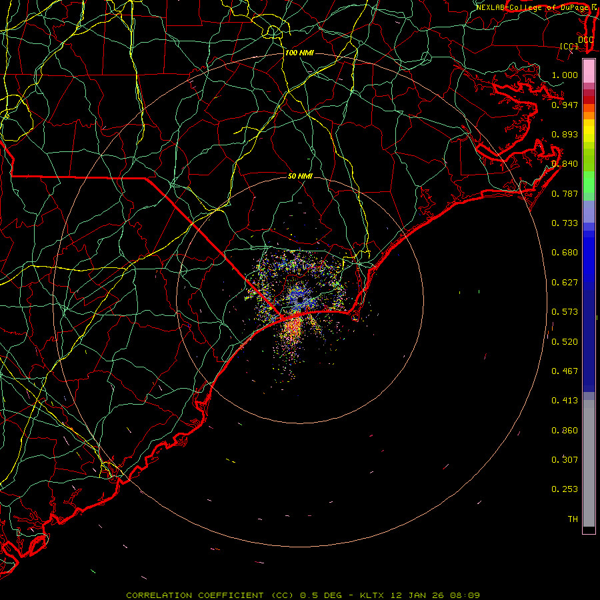
Task: Click the red-orange echo cluster offshore south of radar
Action: click(293, 327)
